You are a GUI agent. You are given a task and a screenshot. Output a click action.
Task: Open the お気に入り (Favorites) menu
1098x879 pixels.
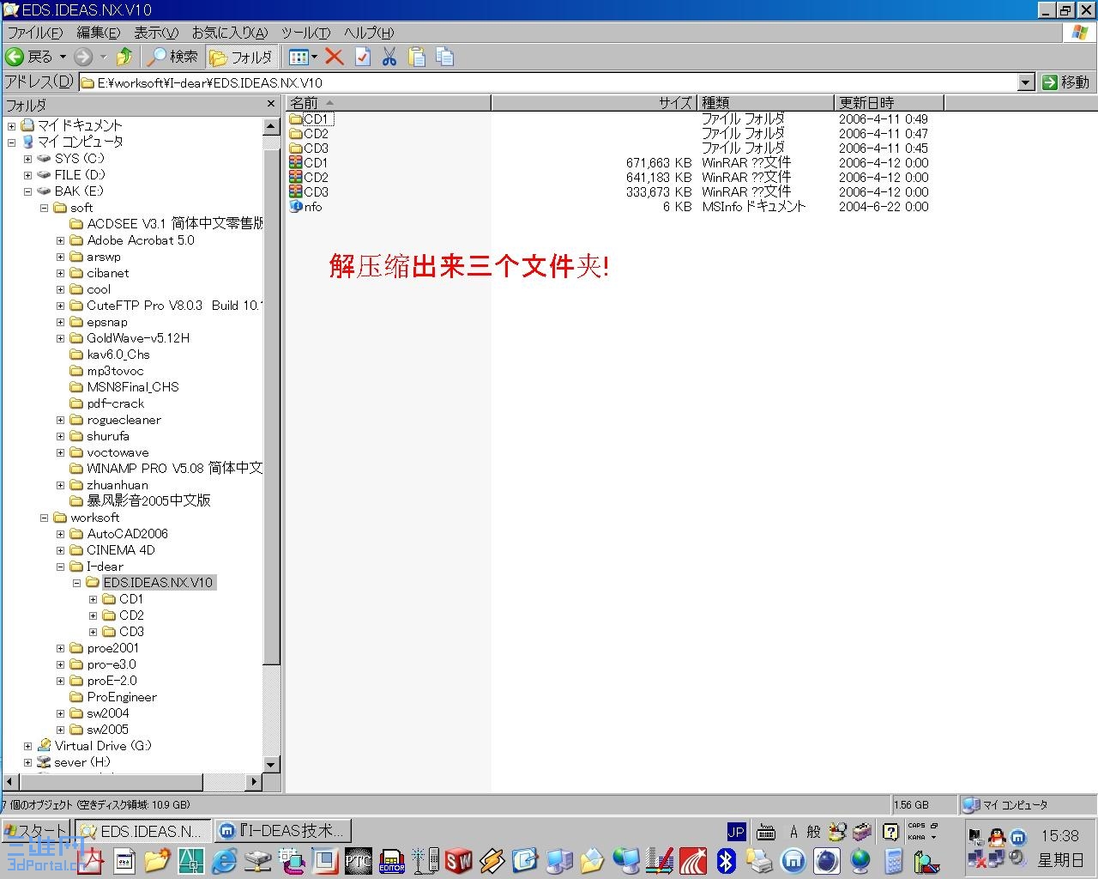[230, 33]
